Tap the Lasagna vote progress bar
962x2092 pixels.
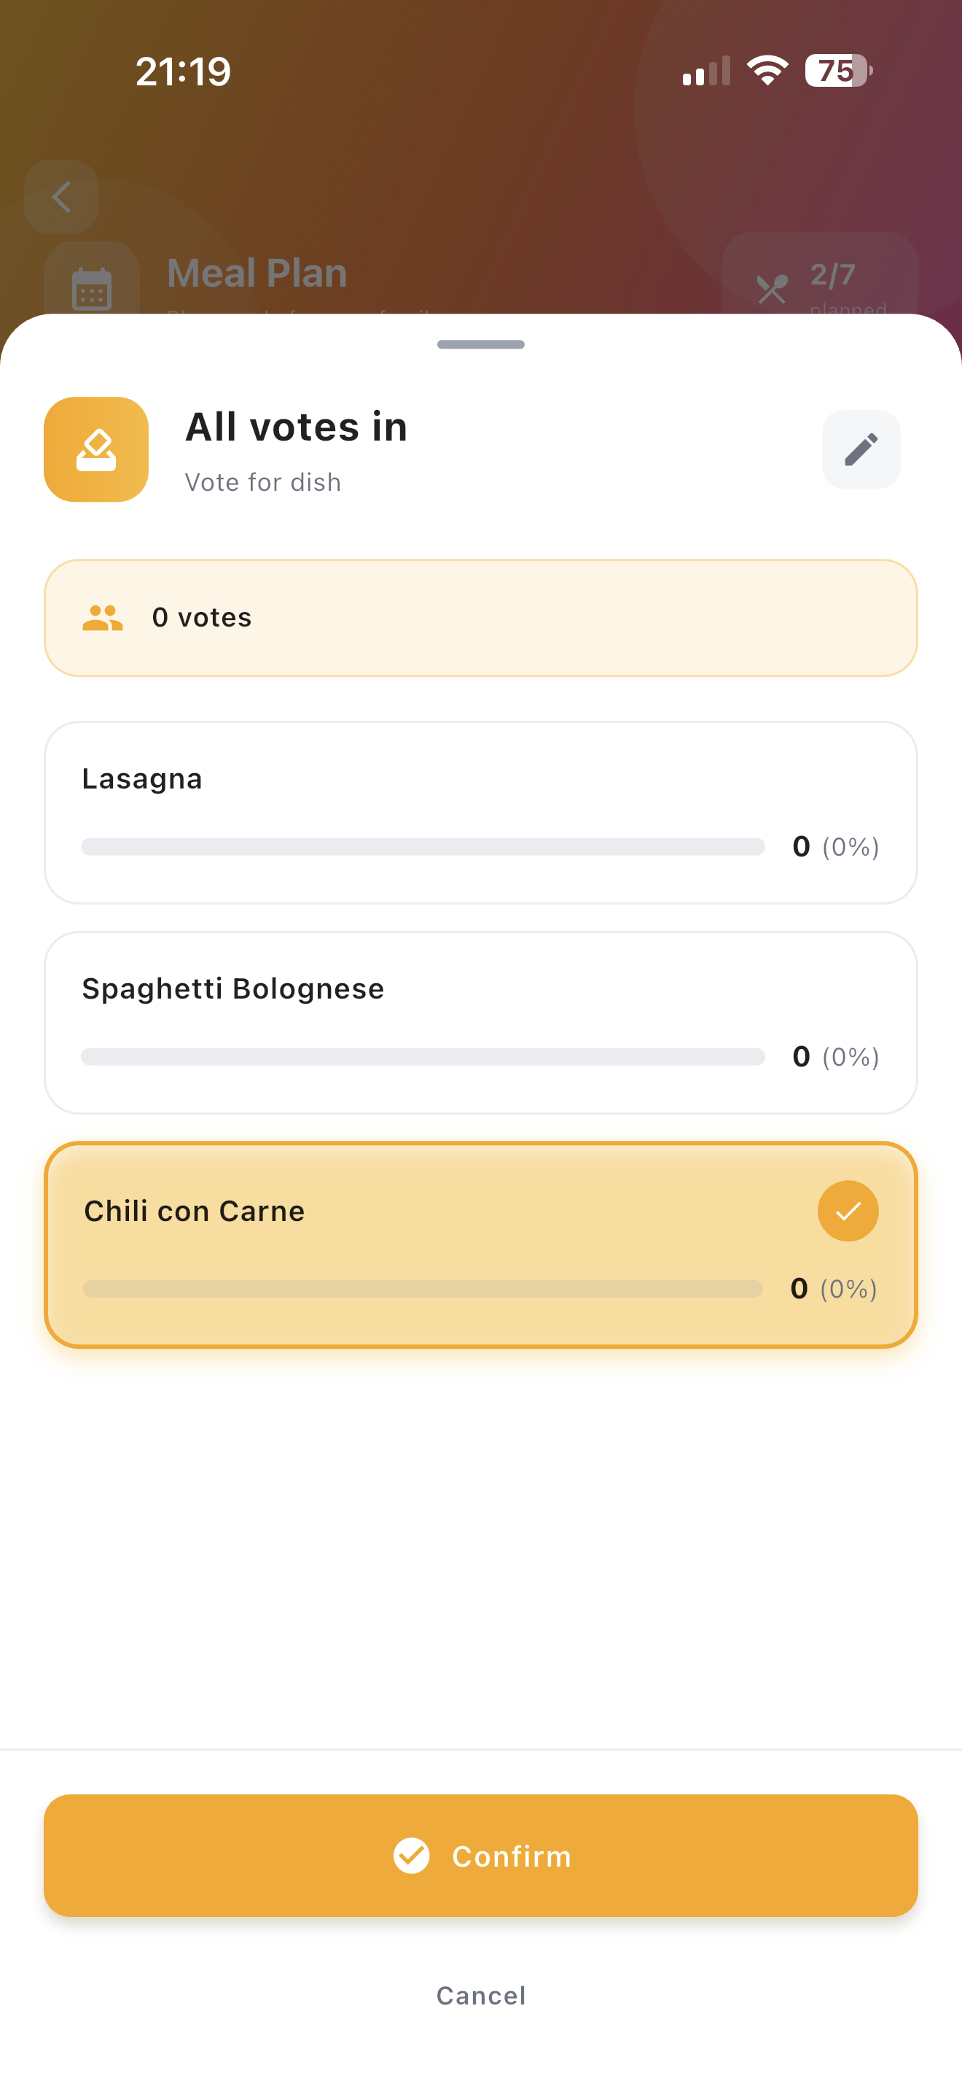[423, 847]
